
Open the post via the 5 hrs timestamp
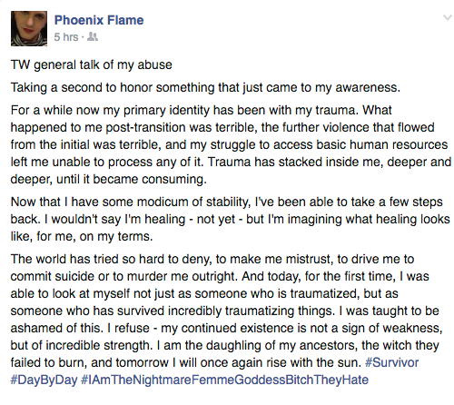(66, 37)
